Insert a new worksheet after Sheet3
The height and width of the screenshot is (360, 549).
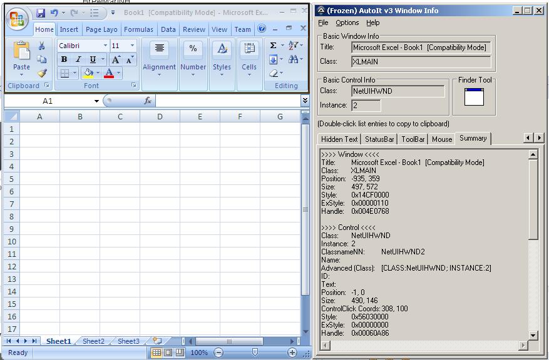[x=158, y=341]
